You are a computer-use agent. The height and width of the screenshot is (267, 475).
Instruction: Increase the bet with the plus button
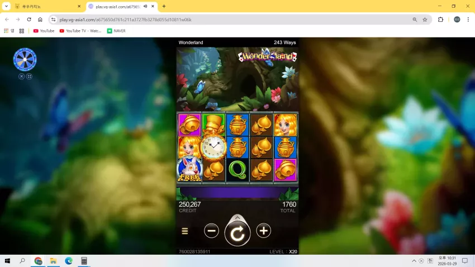click(x=263, y=231)
